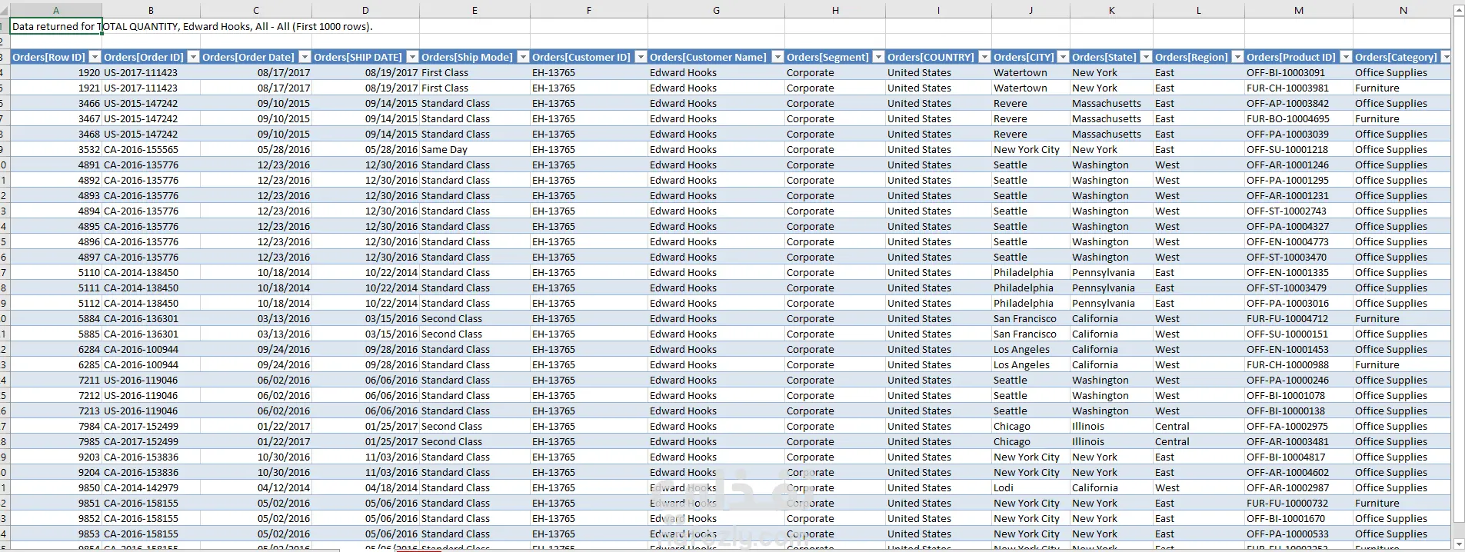This screenshot has width=1465, height=552.
Task: Select the Lodi city cell
Action: (1030, 487)
